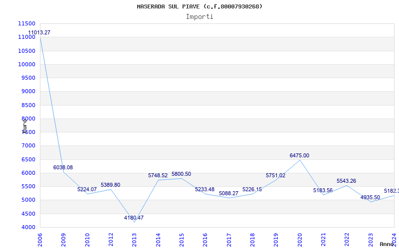Screen dimensions: 399x249
Task: Select the 5543.26 value label
Action: 346,181
